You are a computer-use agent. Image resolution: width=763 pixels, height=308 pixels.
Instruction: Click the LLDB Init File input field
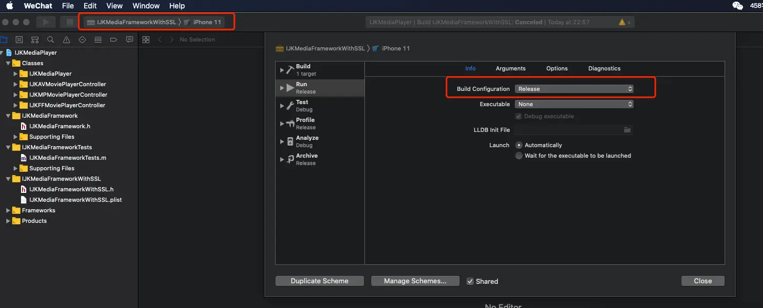pyautogui.click(x=569, y=130)
